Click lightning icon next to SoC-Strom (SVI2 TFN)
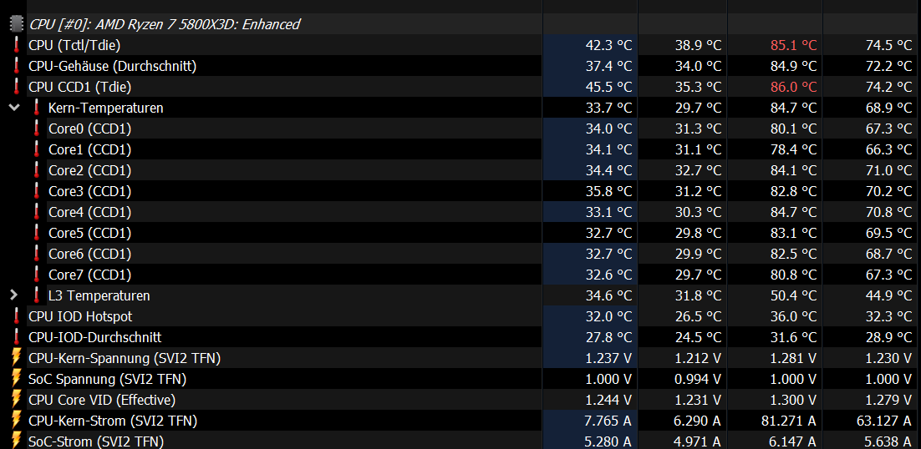The height and width of the screenshot is (449, 921). [x=17, y=441]
